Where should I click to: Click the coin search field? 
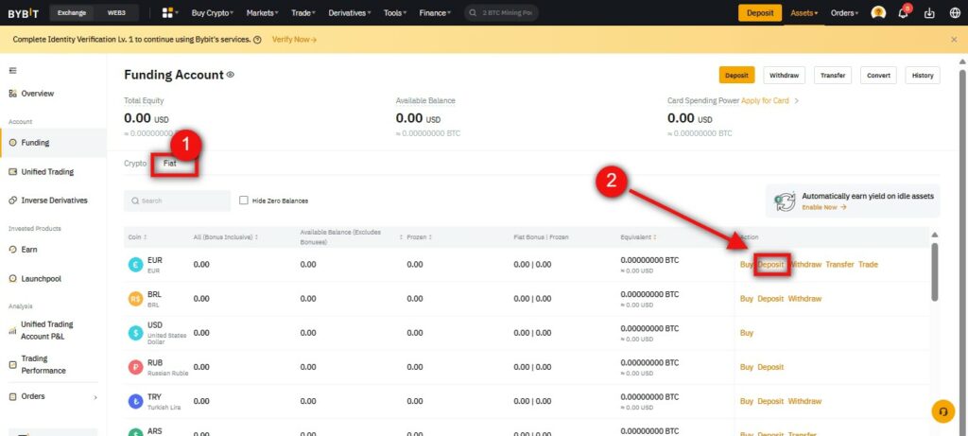pos(177,201)
